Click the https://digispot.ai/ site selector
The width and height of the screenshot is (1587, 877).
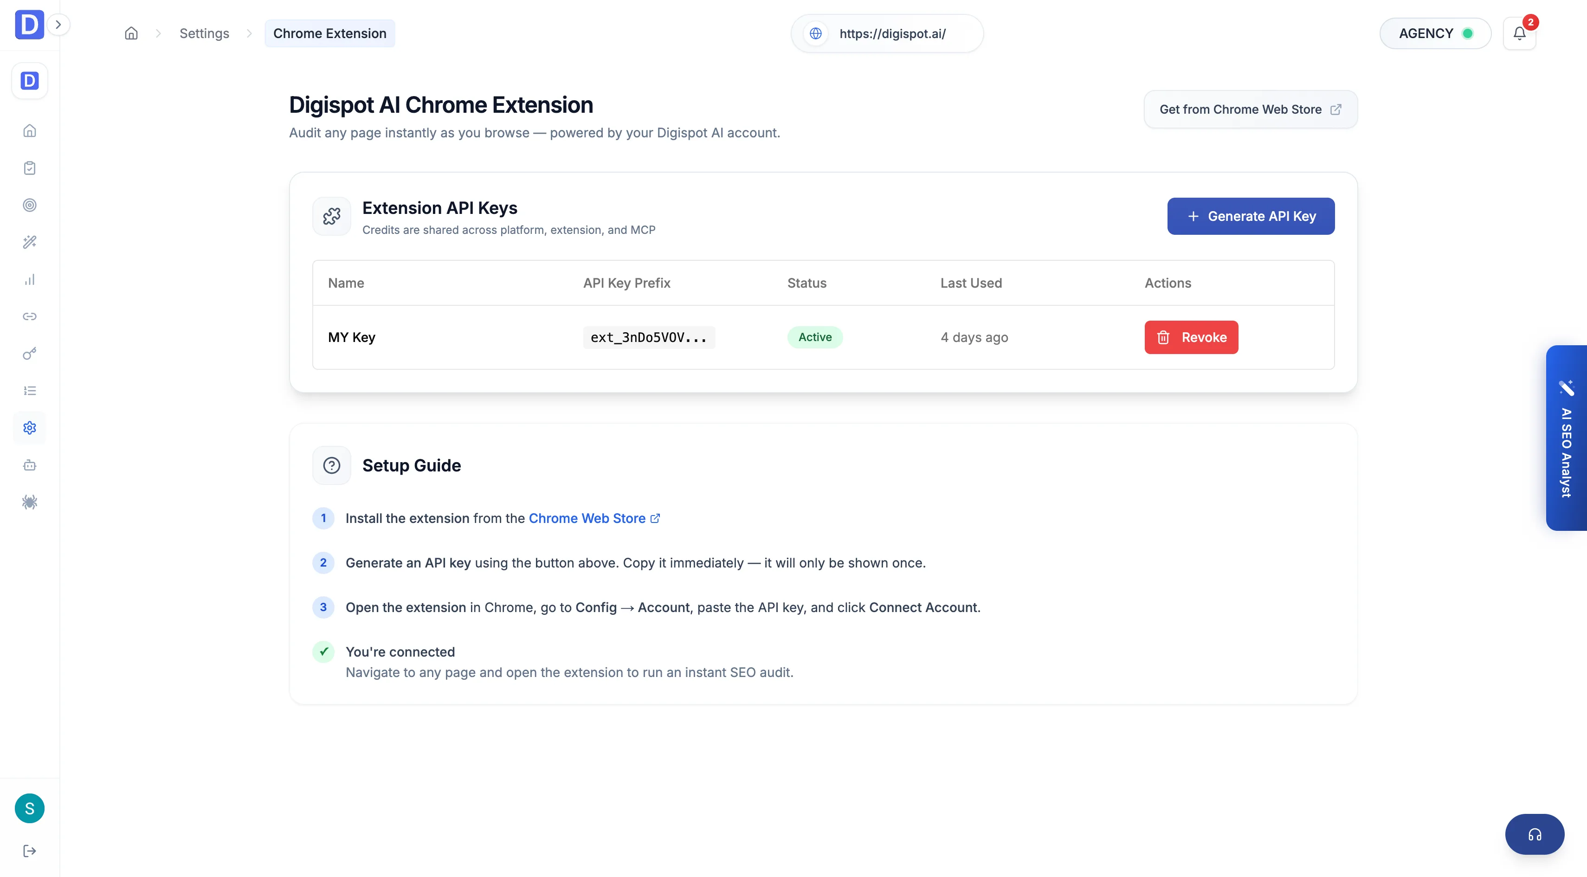pos(887,33)
